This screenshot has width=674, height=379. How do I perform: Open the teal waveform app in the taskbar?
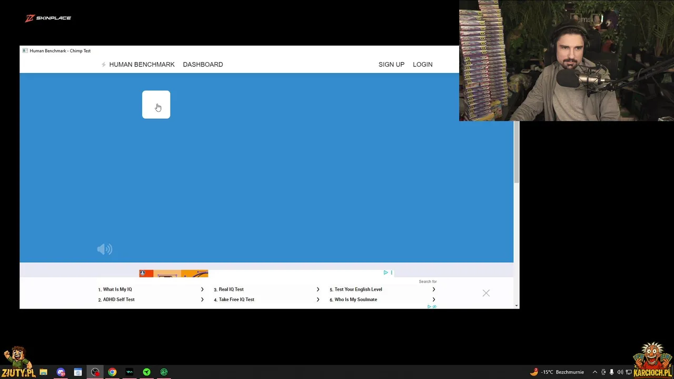coord(130,372)
